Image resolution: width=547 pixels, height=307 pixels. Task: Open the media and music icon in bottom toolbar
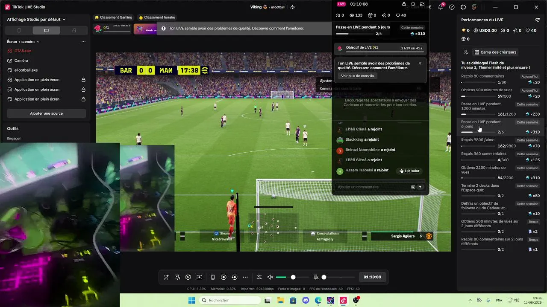[177, 277]
